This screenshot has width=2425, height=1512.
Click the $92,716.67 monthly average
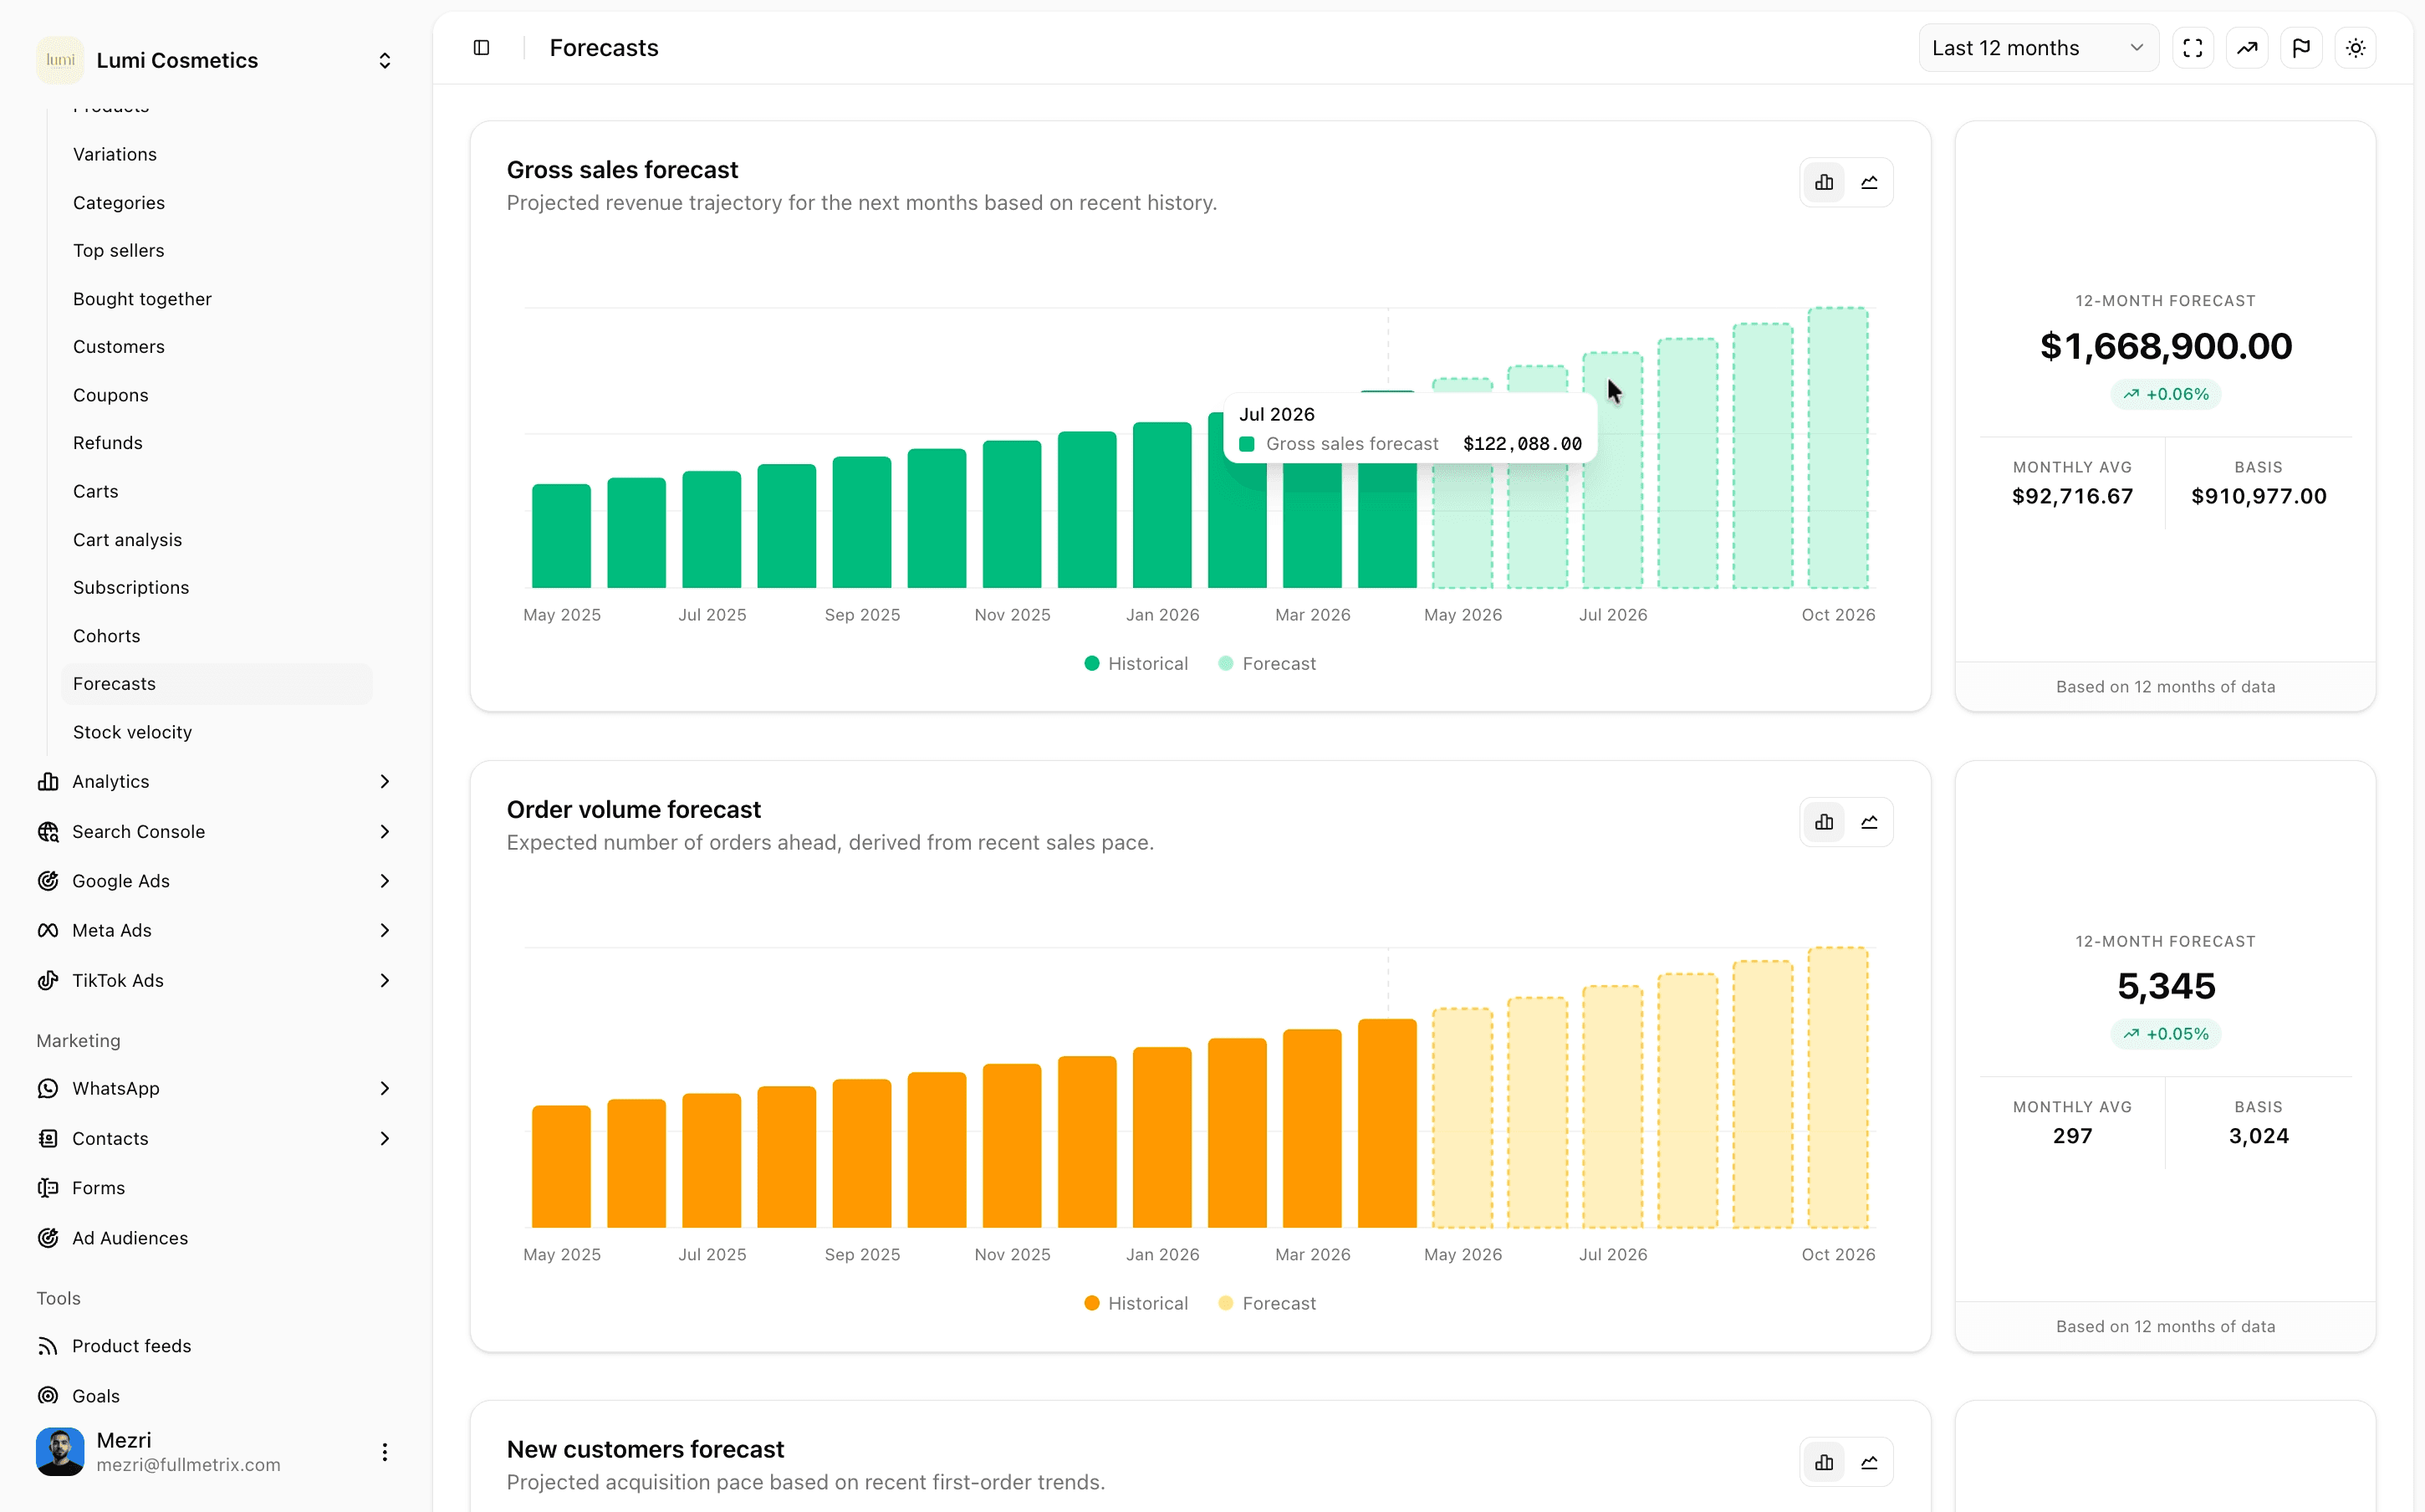pyautogui.click(x=2071, y=496)
